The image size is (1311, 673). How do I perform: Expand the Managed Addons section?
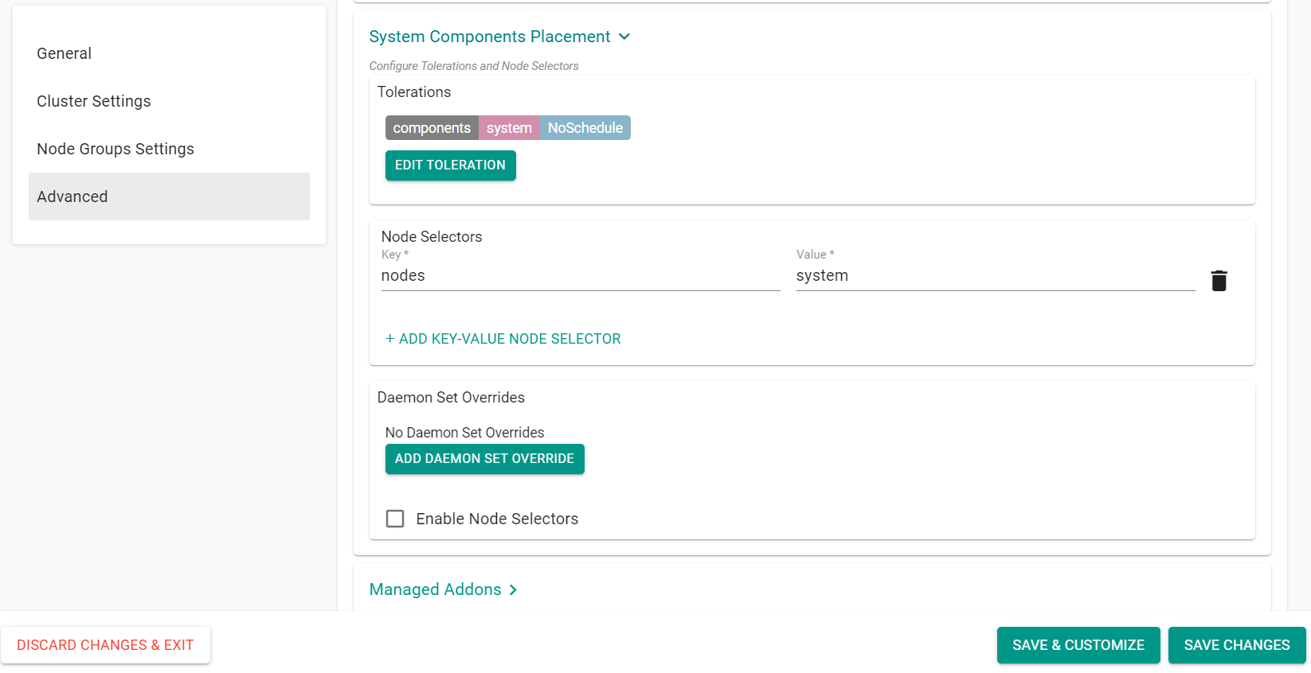click(443, 589)
